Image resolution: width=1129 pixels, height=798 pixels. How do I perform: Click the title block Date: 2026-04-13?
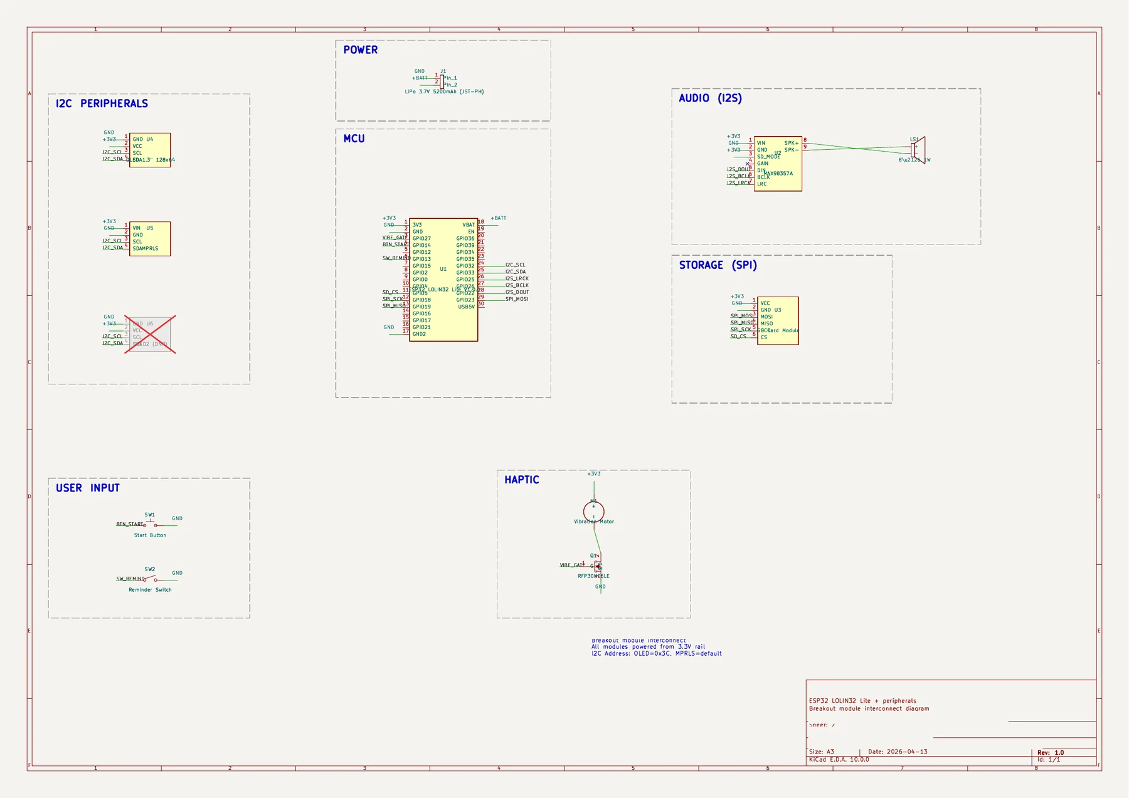pyautogui.click(x=898, y=752)
